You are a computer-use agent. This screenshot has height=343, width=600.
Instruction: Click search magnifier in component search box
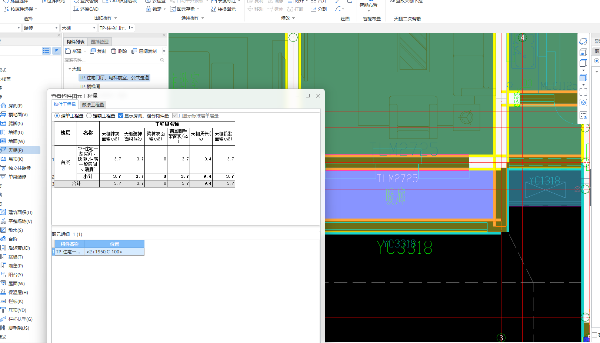point(162,60)
